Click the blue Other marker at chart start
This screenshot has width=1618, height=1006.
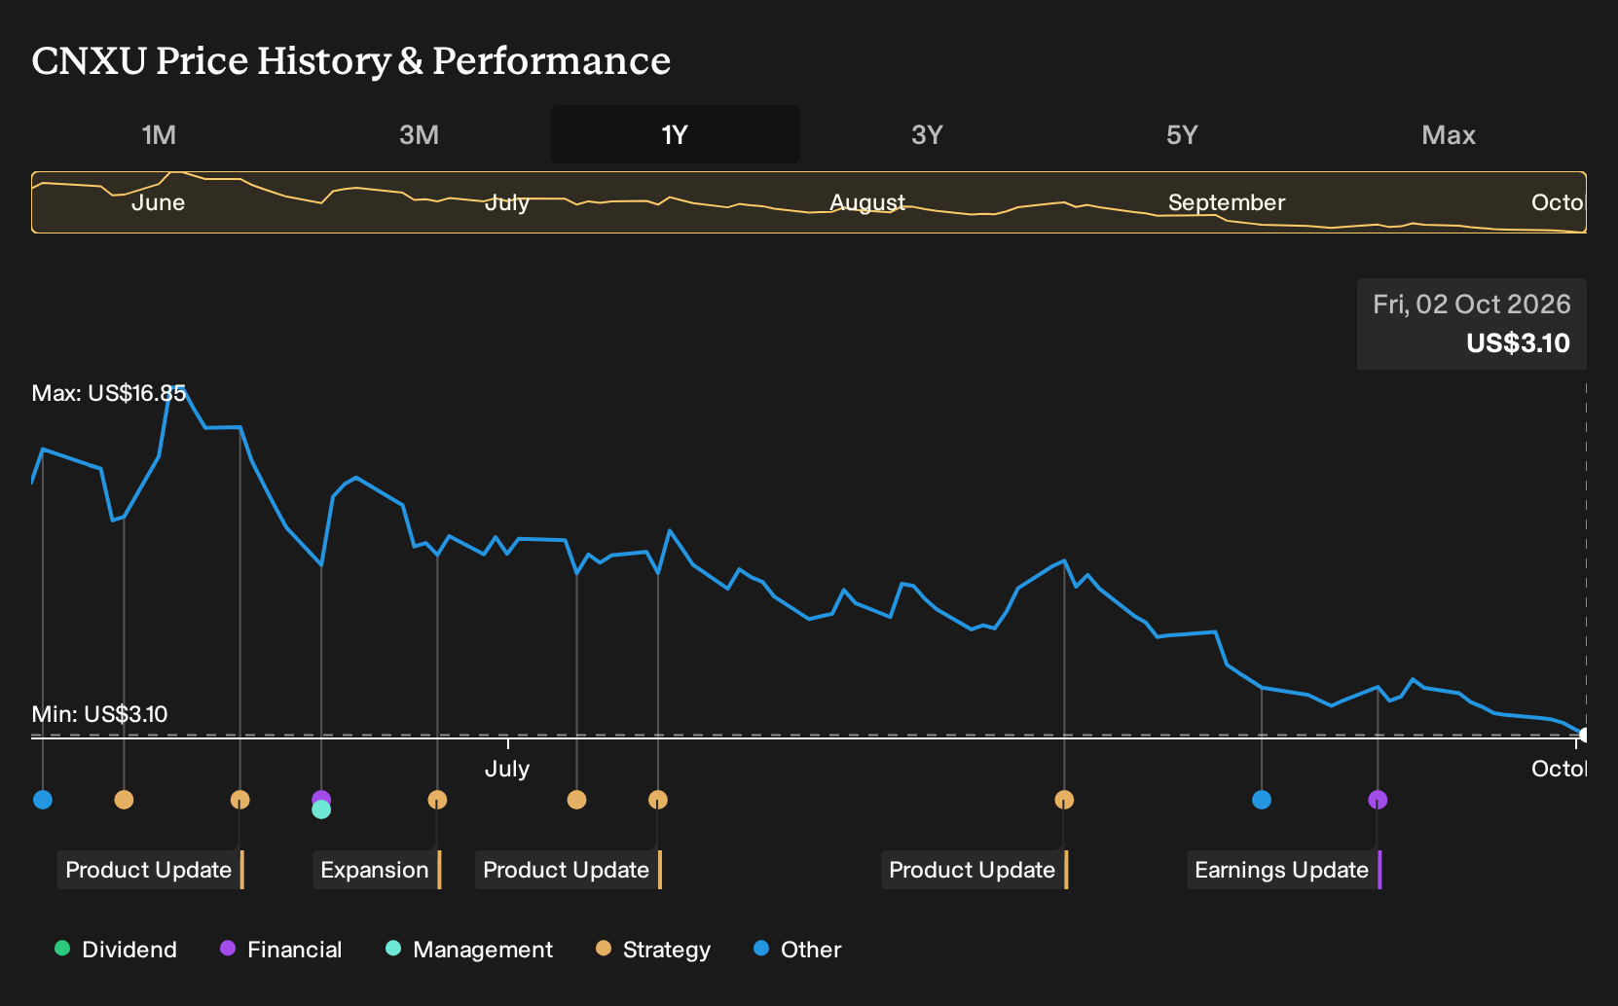[43, 800]
